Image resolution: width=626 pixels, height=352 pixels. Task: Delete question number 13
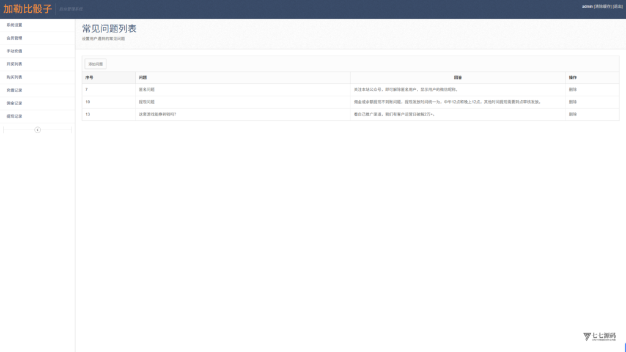[572, 114]
